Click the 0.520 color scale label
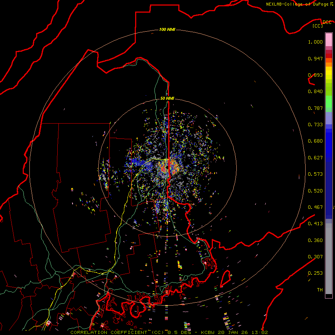The width and height of the screenshot is (335, 335). pyautogui.click(x=315, y=191)
